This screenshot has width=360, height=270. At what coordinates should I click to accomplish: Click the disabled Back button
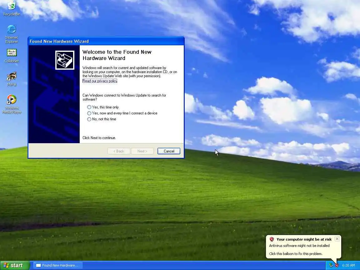tap(119, 151)
